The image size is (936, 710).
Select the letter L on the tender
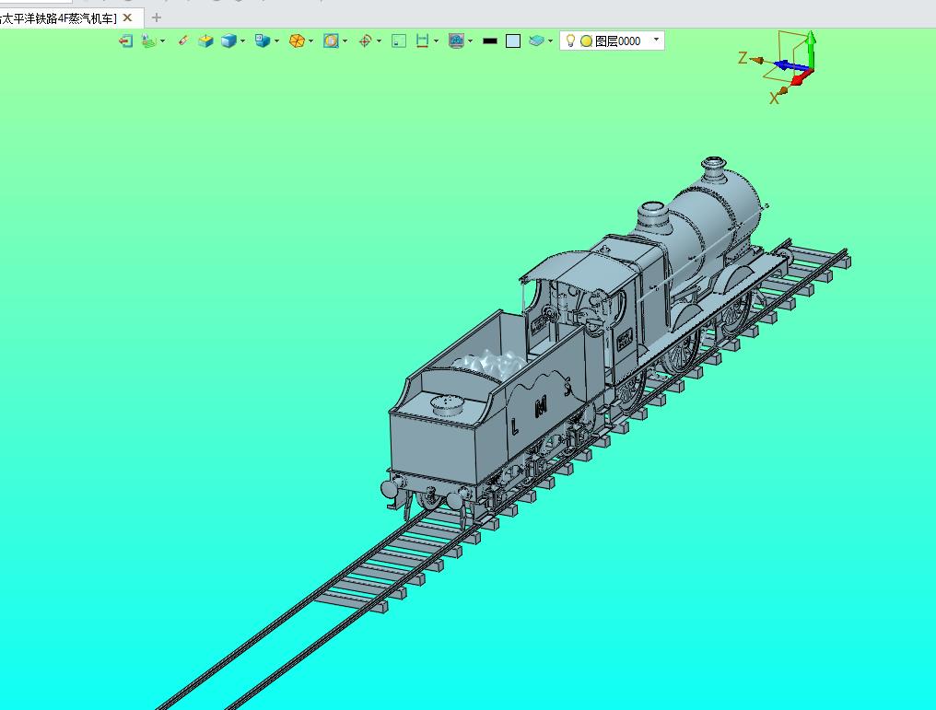click(515, 426)
